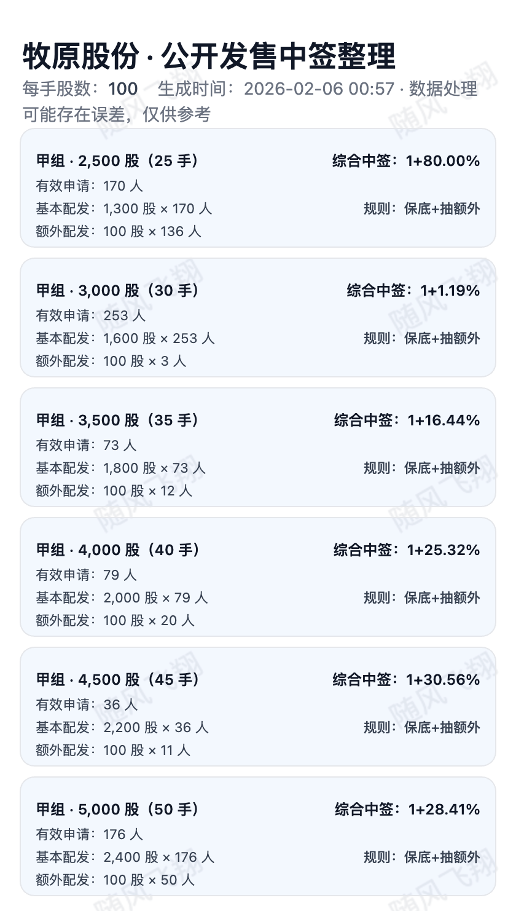Click the 每手股数 100 value
The image size is (516, 911).
click(x=123, y=89)
